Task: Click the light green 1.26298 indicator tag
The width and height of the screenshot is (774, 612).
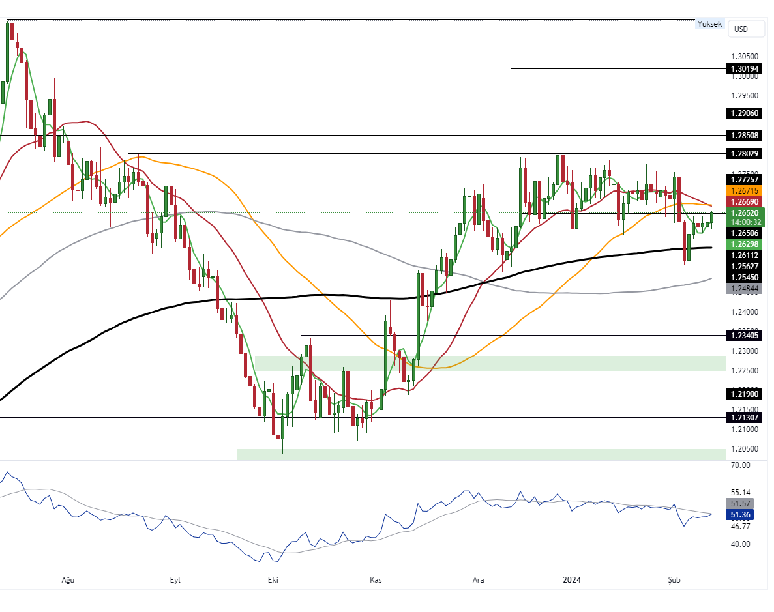Action: [x=744, y=244]
